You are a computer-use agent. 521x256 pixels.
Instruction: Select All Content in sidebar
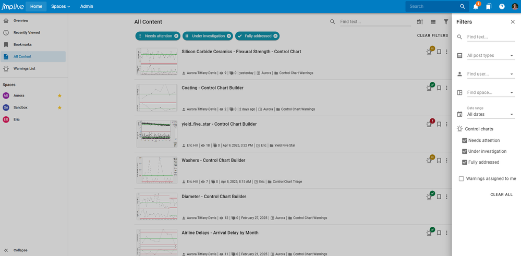click(33, 56)
